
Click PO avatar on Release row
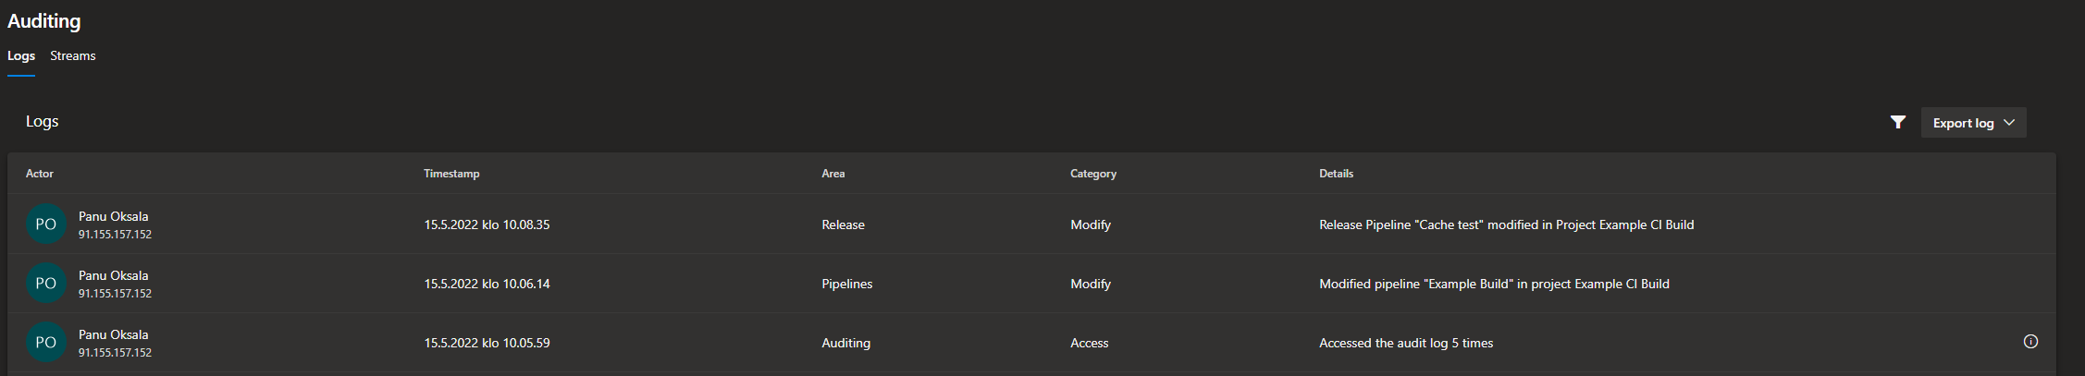click(45, 224)
